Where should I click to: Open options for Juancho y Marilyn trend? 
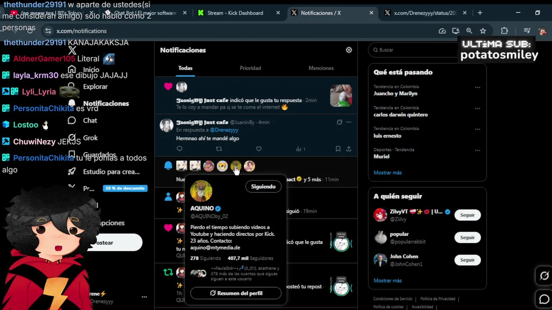[x=477, y=87]
